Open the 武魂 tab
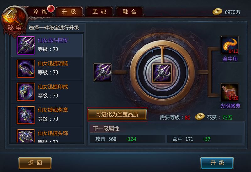The height and width of the screenshot is (172, 251). click(99, 12)
